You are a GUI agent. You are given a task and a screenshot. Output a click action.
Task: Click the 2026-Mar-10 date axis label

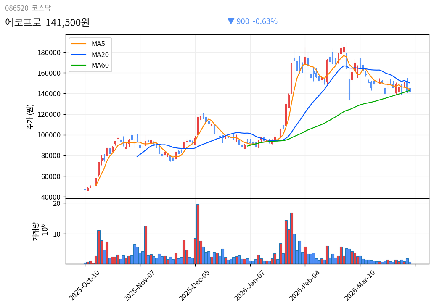360,285
